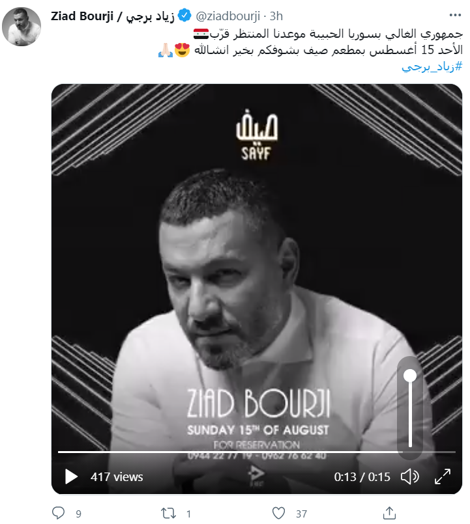The height and width of the screenshot is (524, 470).
Task: Retweet this post
Action: coord(168,513)
